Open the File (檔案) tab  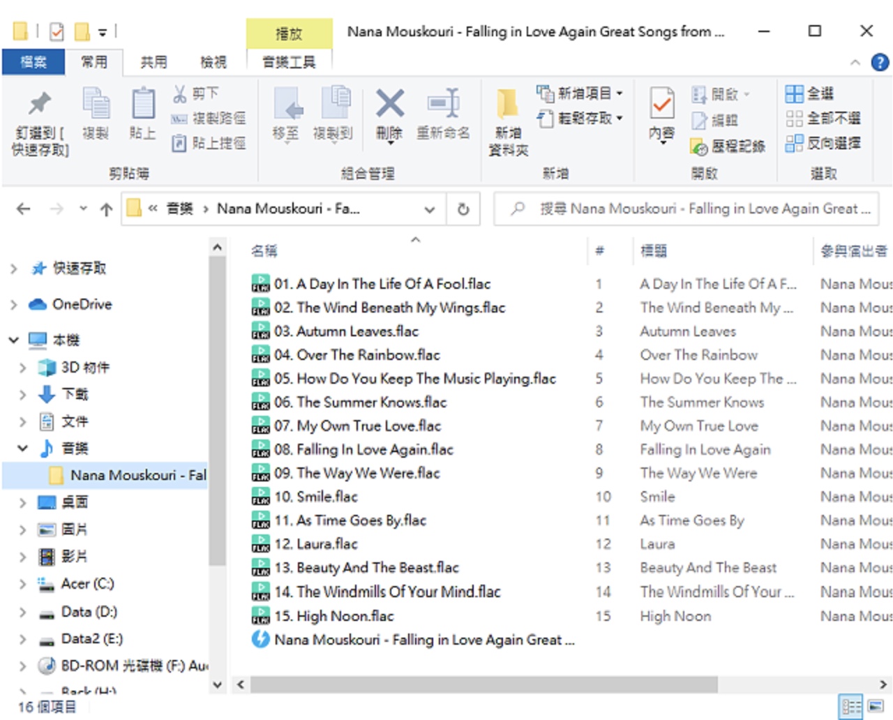(x=33, y=62)
